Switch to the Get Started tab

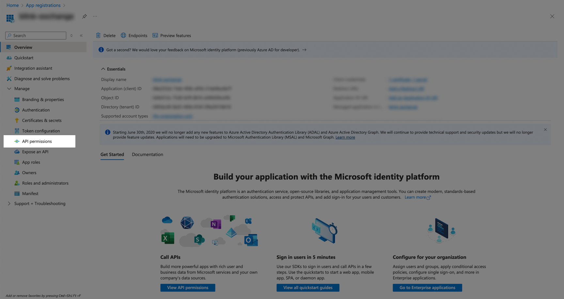click(x=112, y=154)
